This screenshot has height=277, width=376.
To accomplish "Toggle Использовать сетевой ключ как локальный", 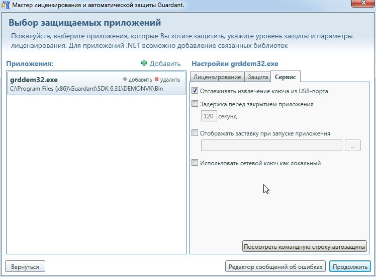I will 195,163.
